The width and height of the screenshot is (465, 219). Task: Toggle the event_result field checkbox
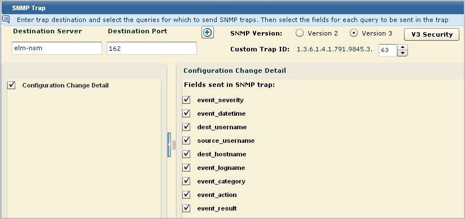click(186, 208)
